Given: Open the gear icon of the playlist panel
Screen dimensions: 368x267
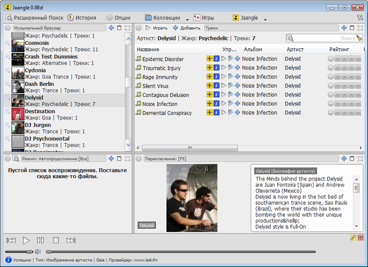Looking at the screenshot, I should [8, 158].
